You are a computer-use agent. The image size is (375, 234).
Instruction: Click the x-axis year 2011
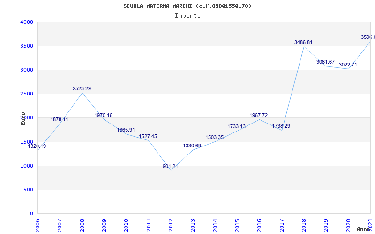pyautogui.click(x=149, y=225)
